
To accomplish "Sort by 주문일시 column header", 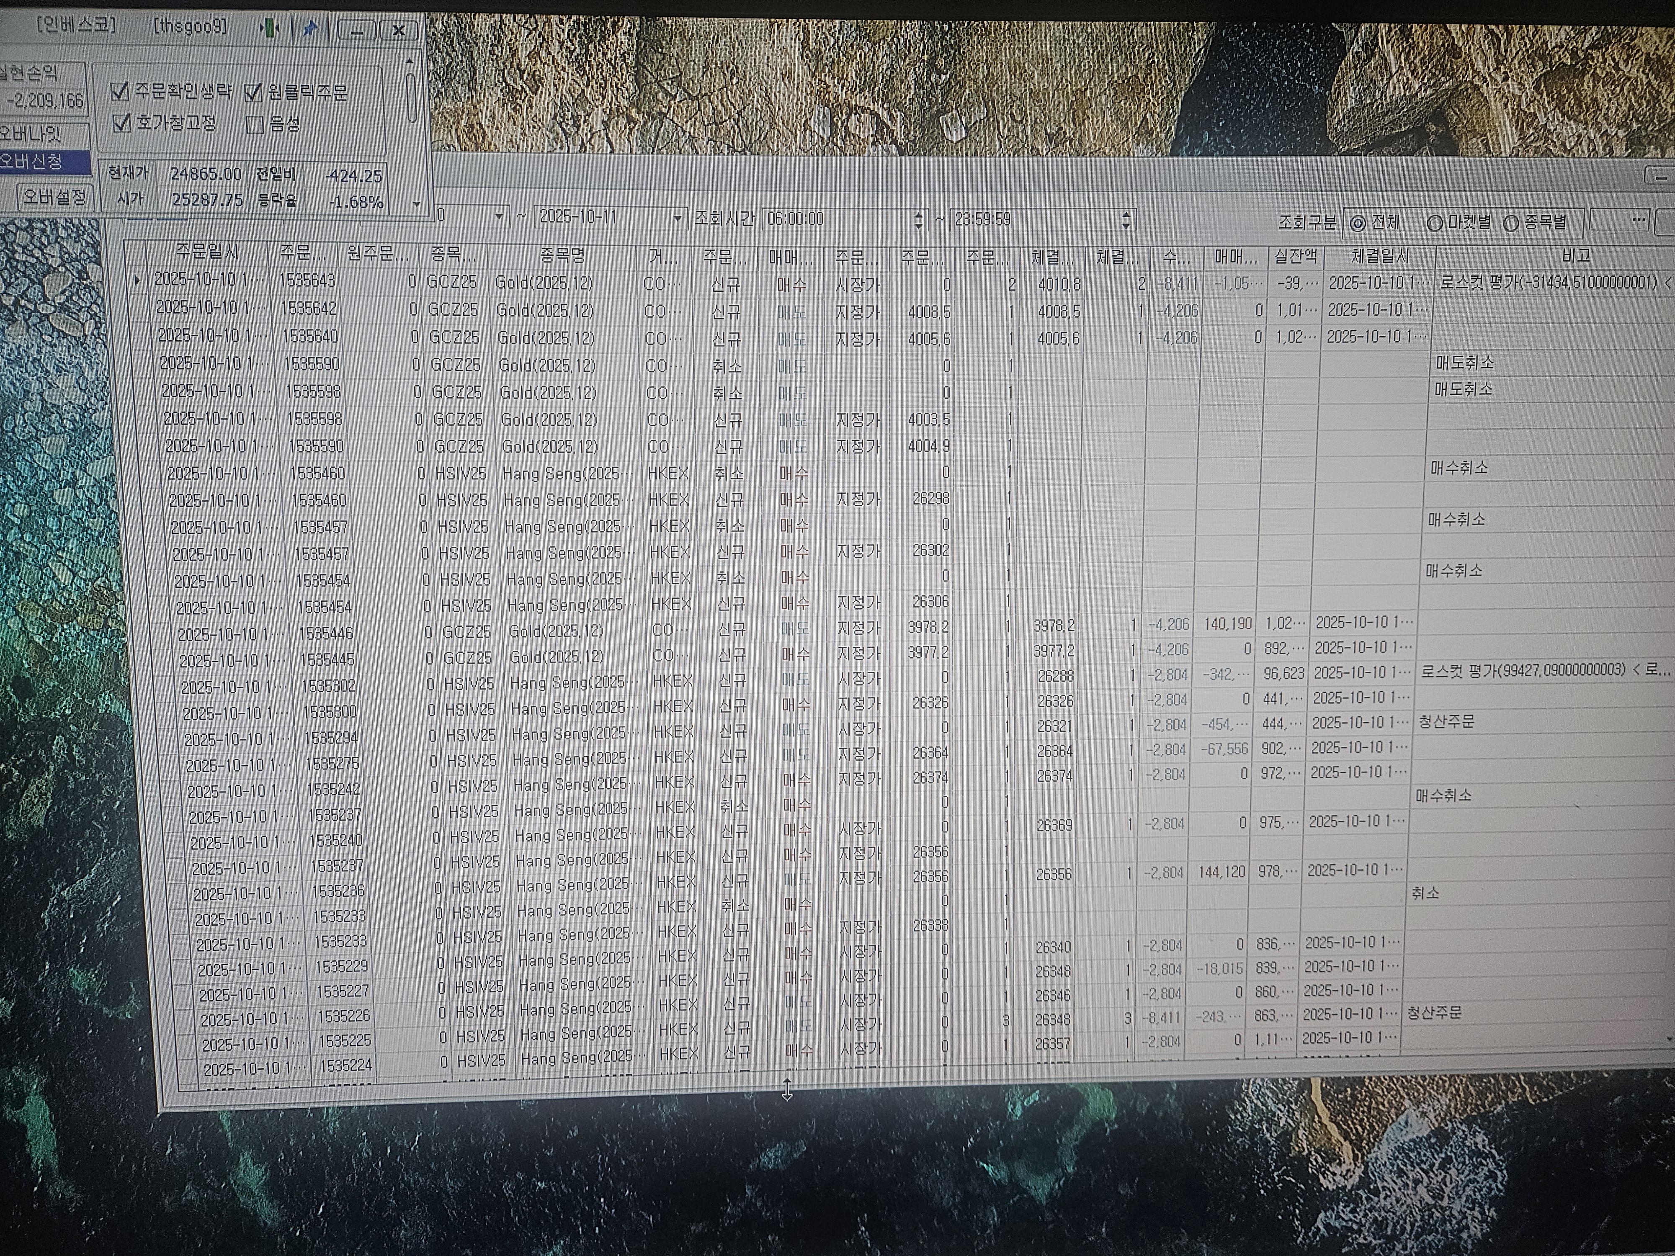I will click(x=207, y=251).
